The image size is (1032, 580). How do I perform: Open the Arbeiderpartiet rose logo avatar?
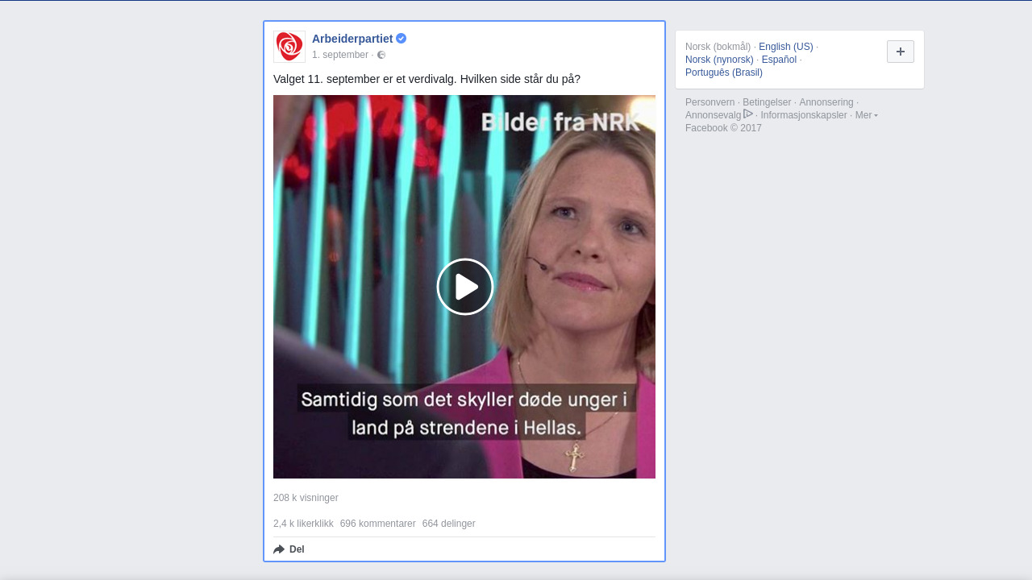pyautogui.click(x=289, y=47)
